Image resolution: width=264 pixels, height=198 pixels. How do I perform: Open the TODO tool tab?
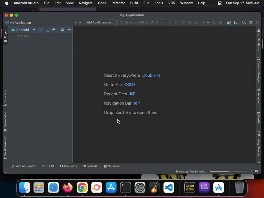pos(48,166)
